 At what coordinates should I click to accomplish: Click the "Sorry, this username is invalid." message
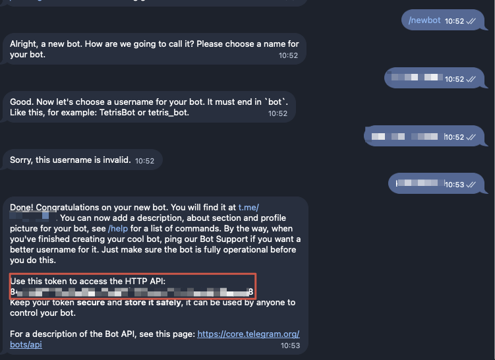coord(70,160)
